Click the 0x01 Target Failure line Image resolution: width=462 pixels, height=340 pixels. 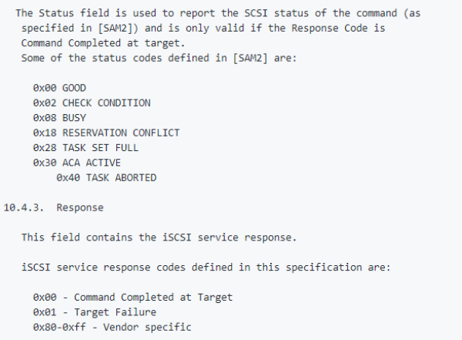pyautogui.click(x=95, y=312)
